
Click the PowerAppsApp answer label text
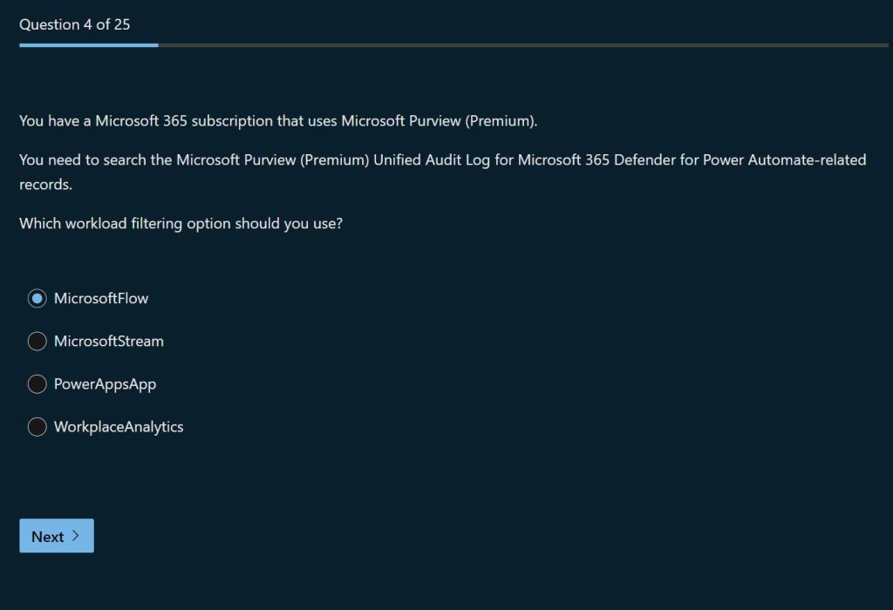105,383
